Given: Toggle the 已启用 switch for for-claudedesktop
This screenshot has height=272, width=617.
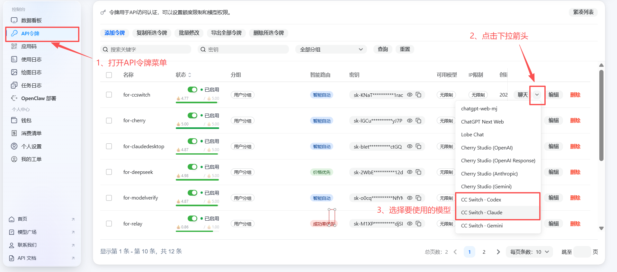Looking at the screenshot, I should [x=192, y=141].
